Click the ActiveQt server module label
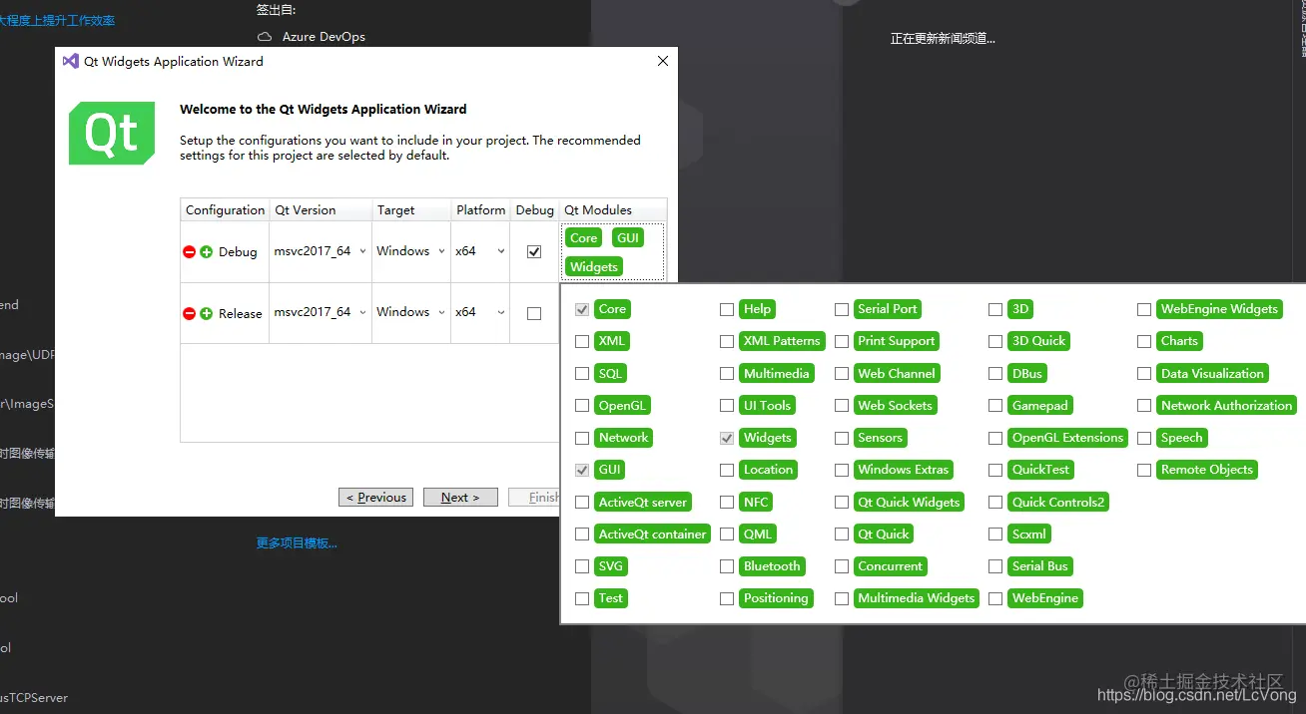The image size is (1306, 714). click(x=643, y=503)
